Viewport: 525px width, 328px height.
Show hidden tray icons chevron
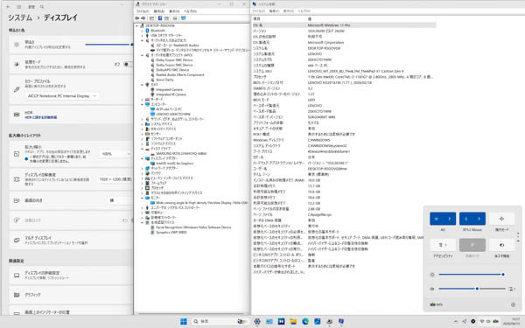click(455, 321)
